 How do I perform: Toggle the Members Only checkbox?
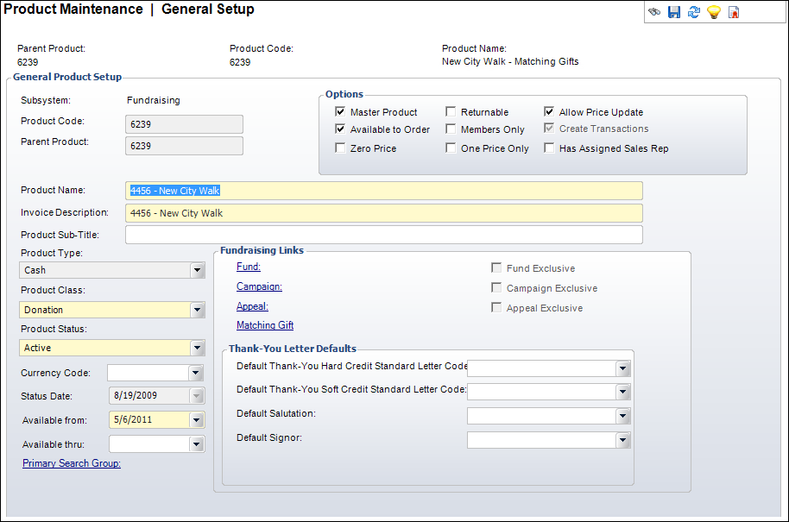coord(451,129)
